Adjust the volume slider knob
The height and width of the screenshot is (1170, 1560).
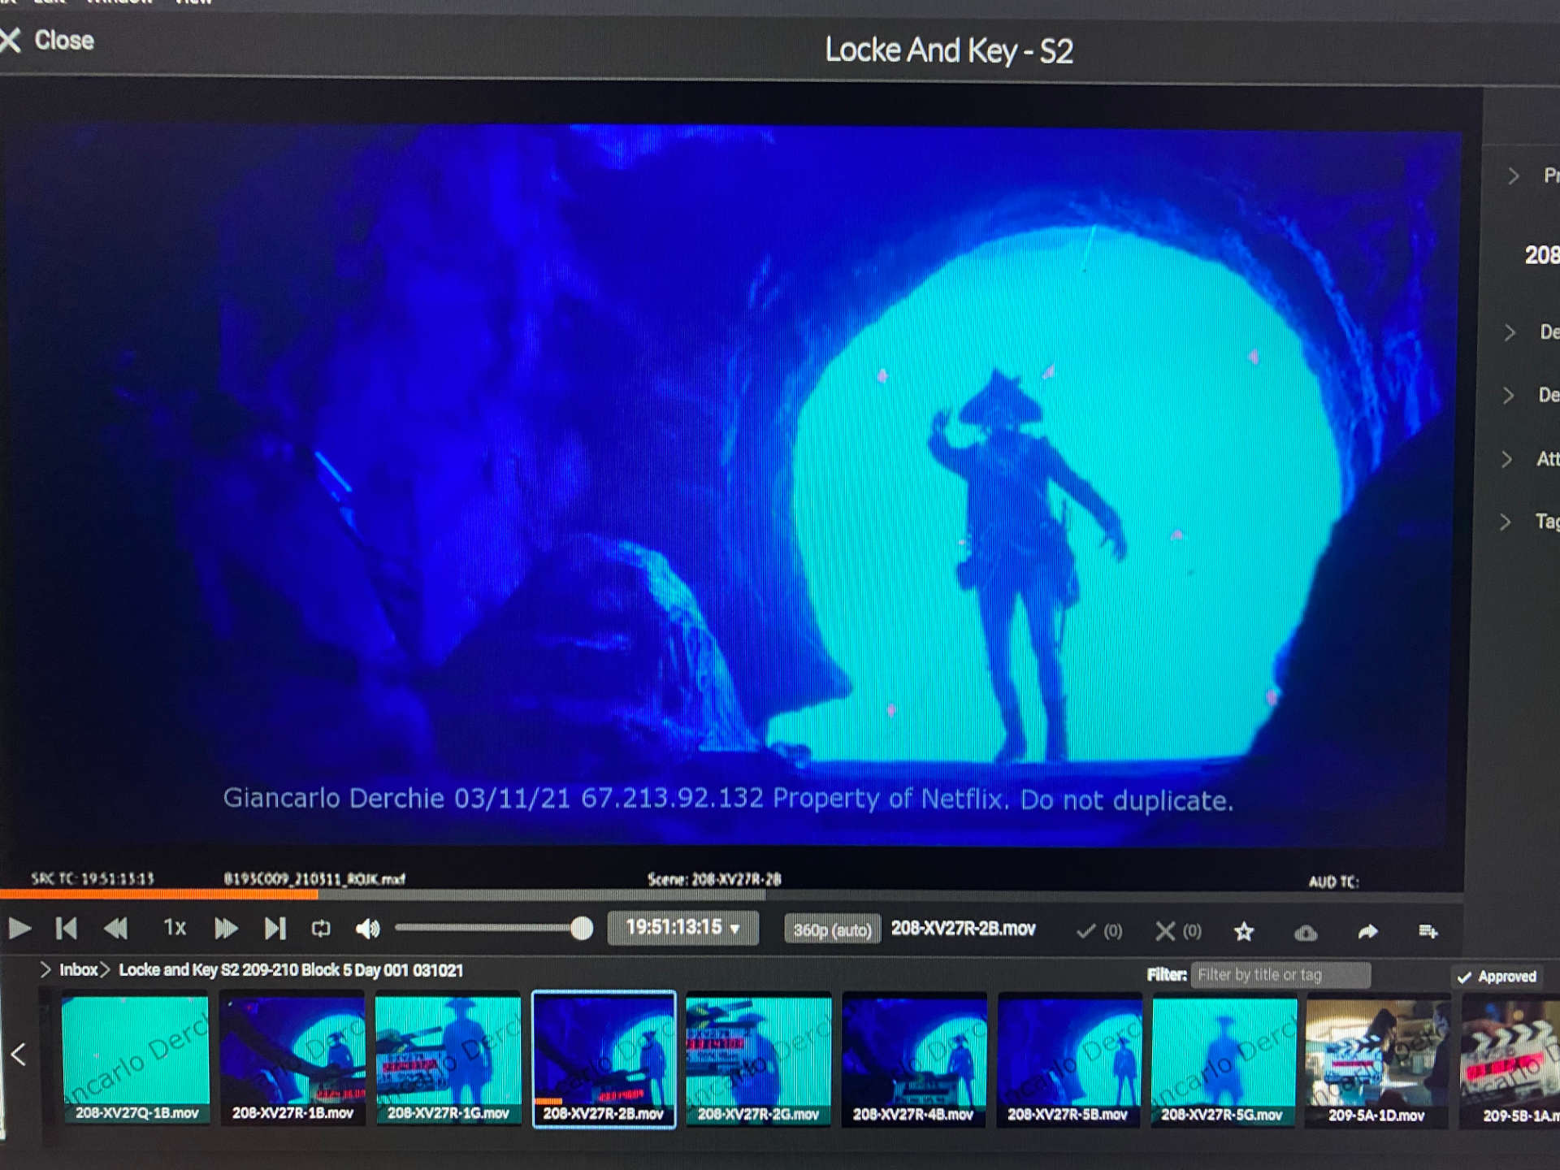click(581, 928)
